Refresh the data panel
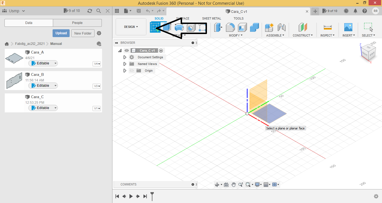The image size is (382, 203). tap(89, 11)
